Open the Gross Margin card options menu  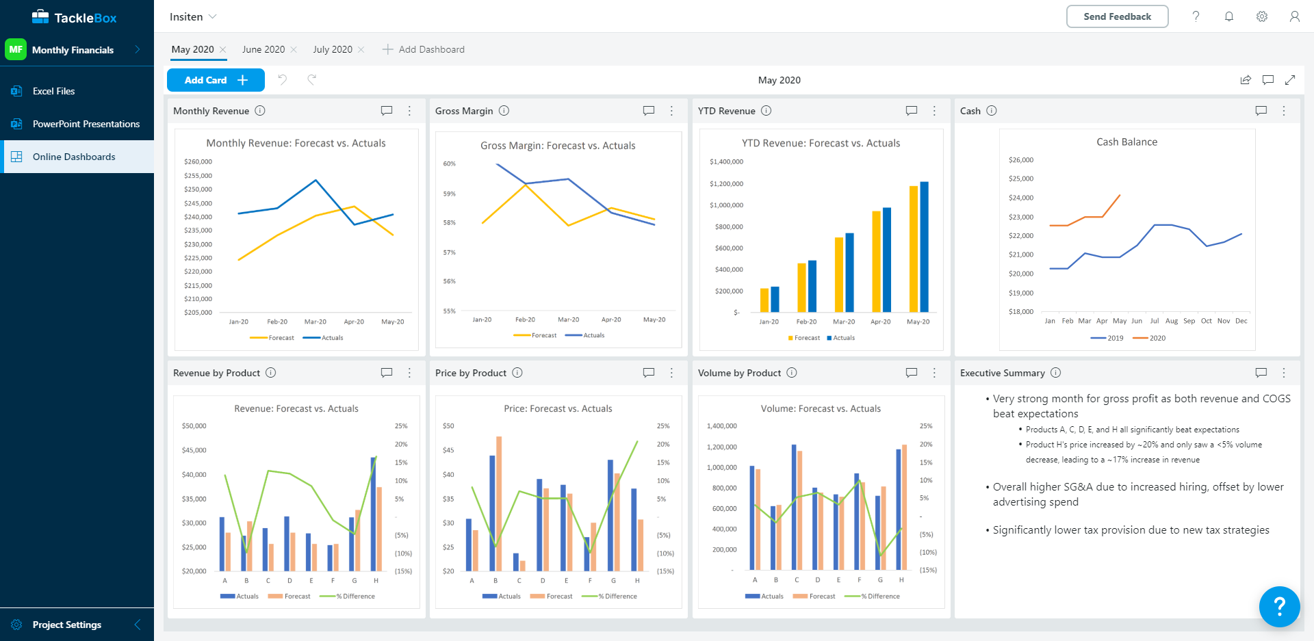click(x=672, y=111)
